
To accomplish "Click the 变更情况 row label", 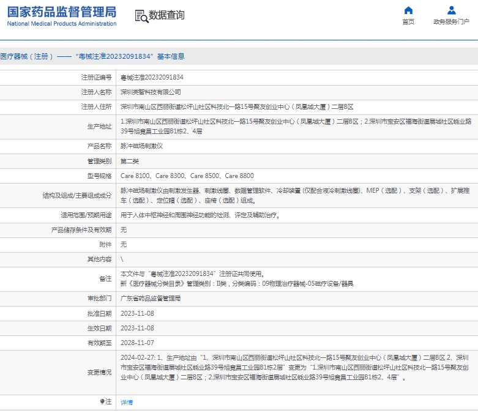I will [99, 372].
